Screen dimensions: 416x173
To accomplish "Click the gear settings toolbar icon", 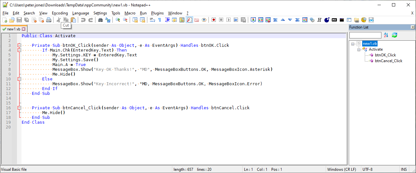I will pos(312,20).
